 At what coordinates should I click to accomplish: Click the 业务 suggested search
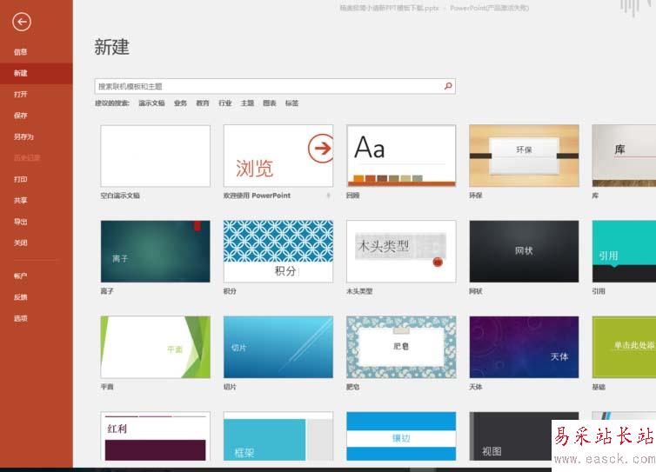(180, 103)
